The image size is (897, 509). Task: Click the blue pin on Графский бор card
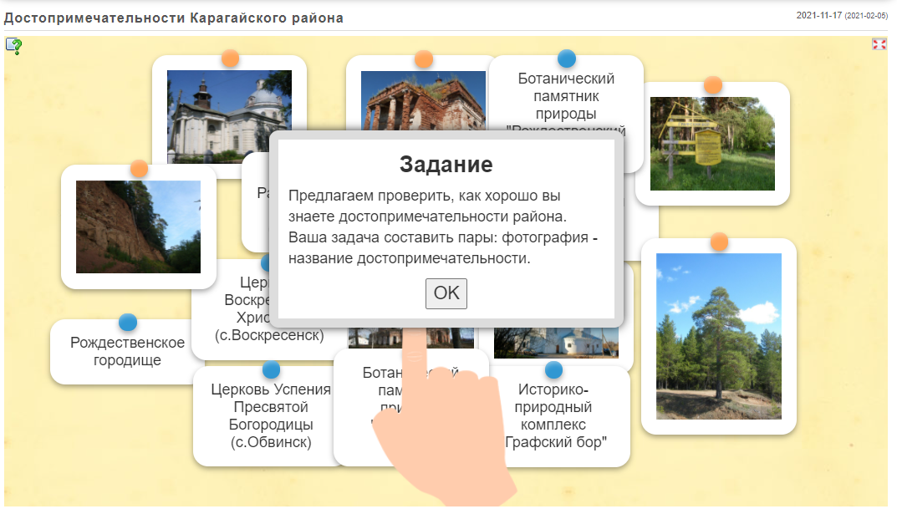pyautogui.click(x=553, y=369)
